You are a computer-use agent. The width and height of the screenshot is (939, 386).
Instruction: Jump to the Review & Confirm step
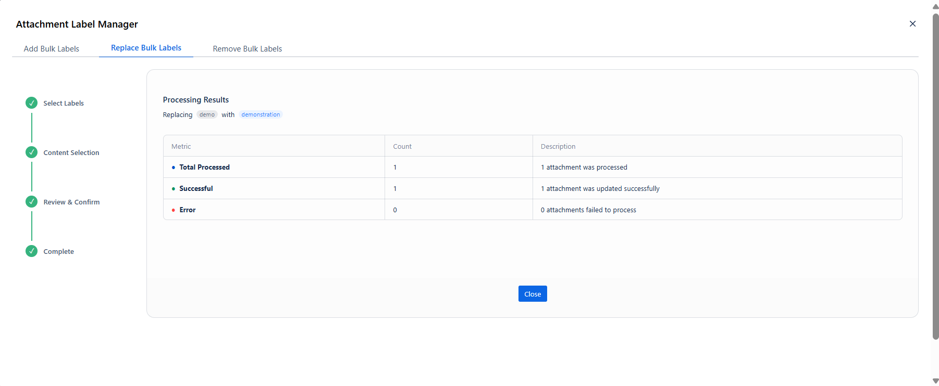pyautogui.click(x=71, y=202)
